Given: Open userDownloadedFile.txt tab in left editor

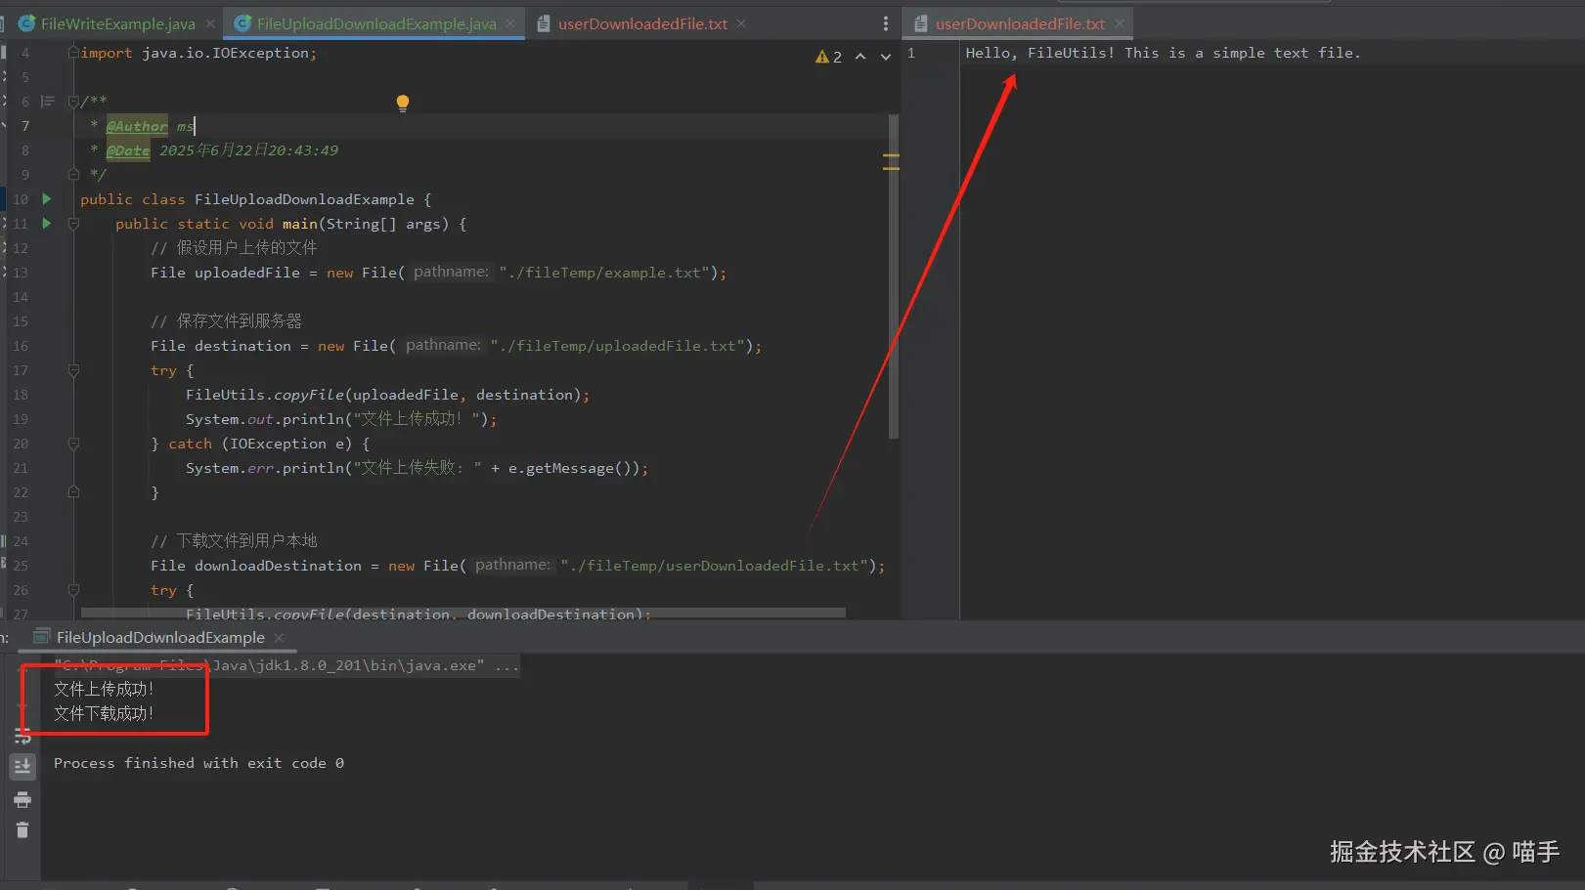Looking at the screenshot, I should (x=642, y=23).
